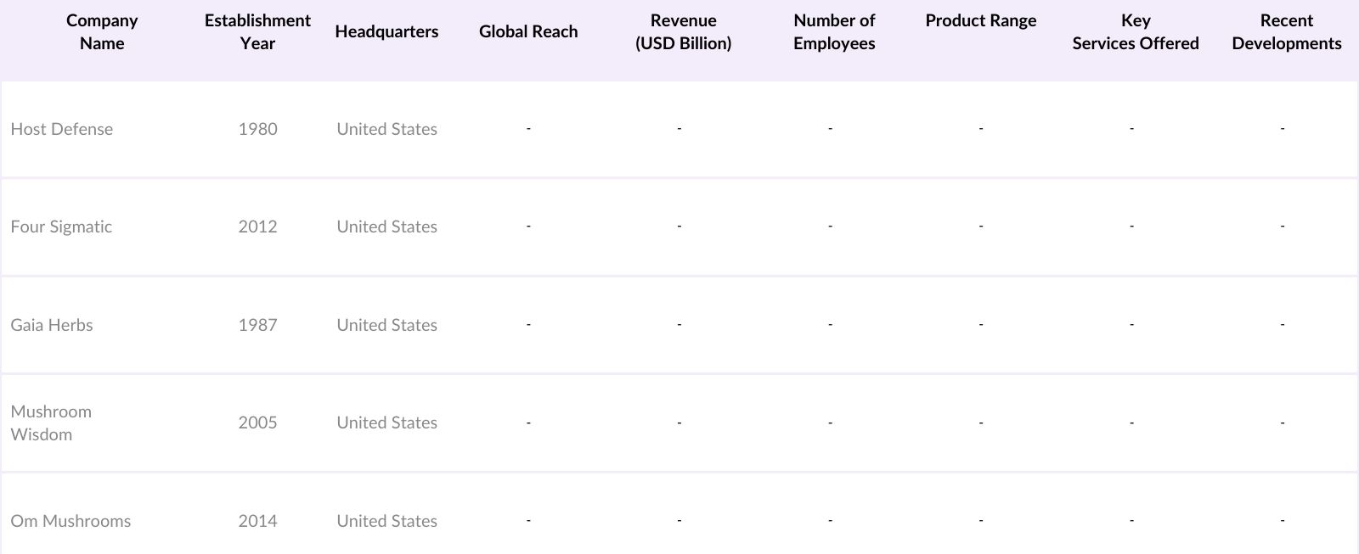Click the Global Reach column header
1359x554 pixels.
pyautogui.click(x=528, y=31)
